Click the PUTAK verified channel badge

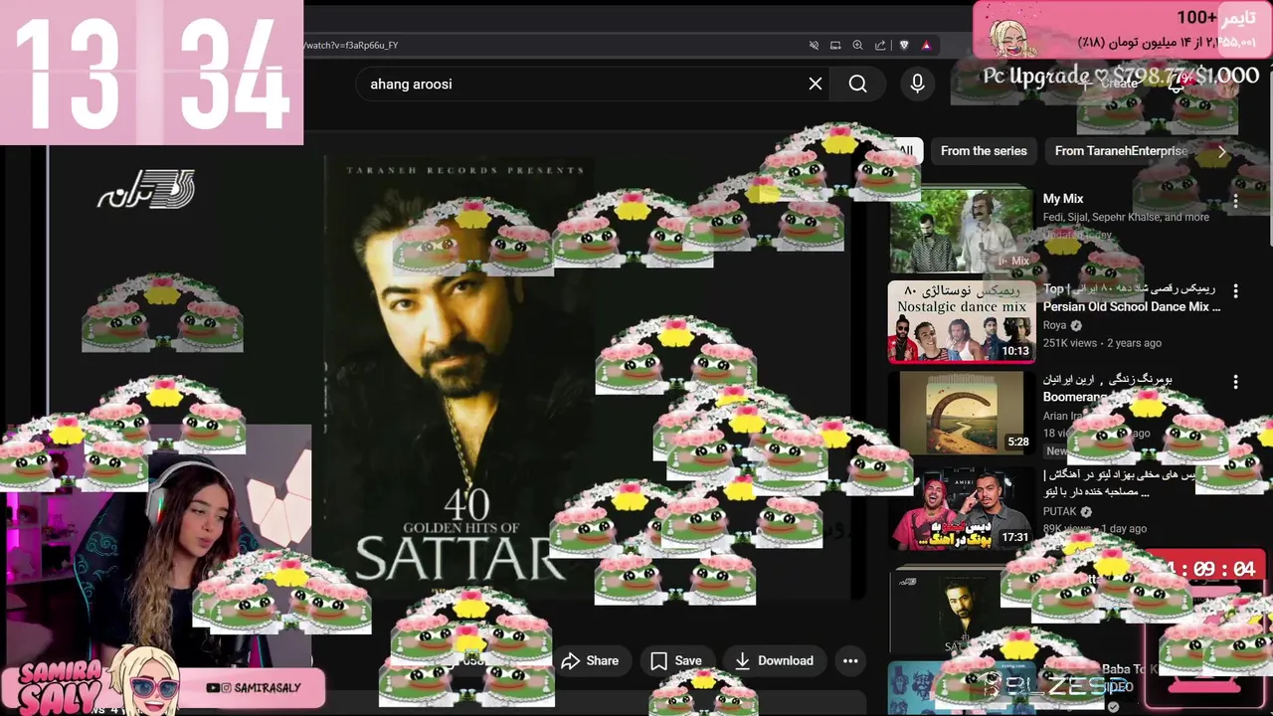click(x=1086, y=512)
